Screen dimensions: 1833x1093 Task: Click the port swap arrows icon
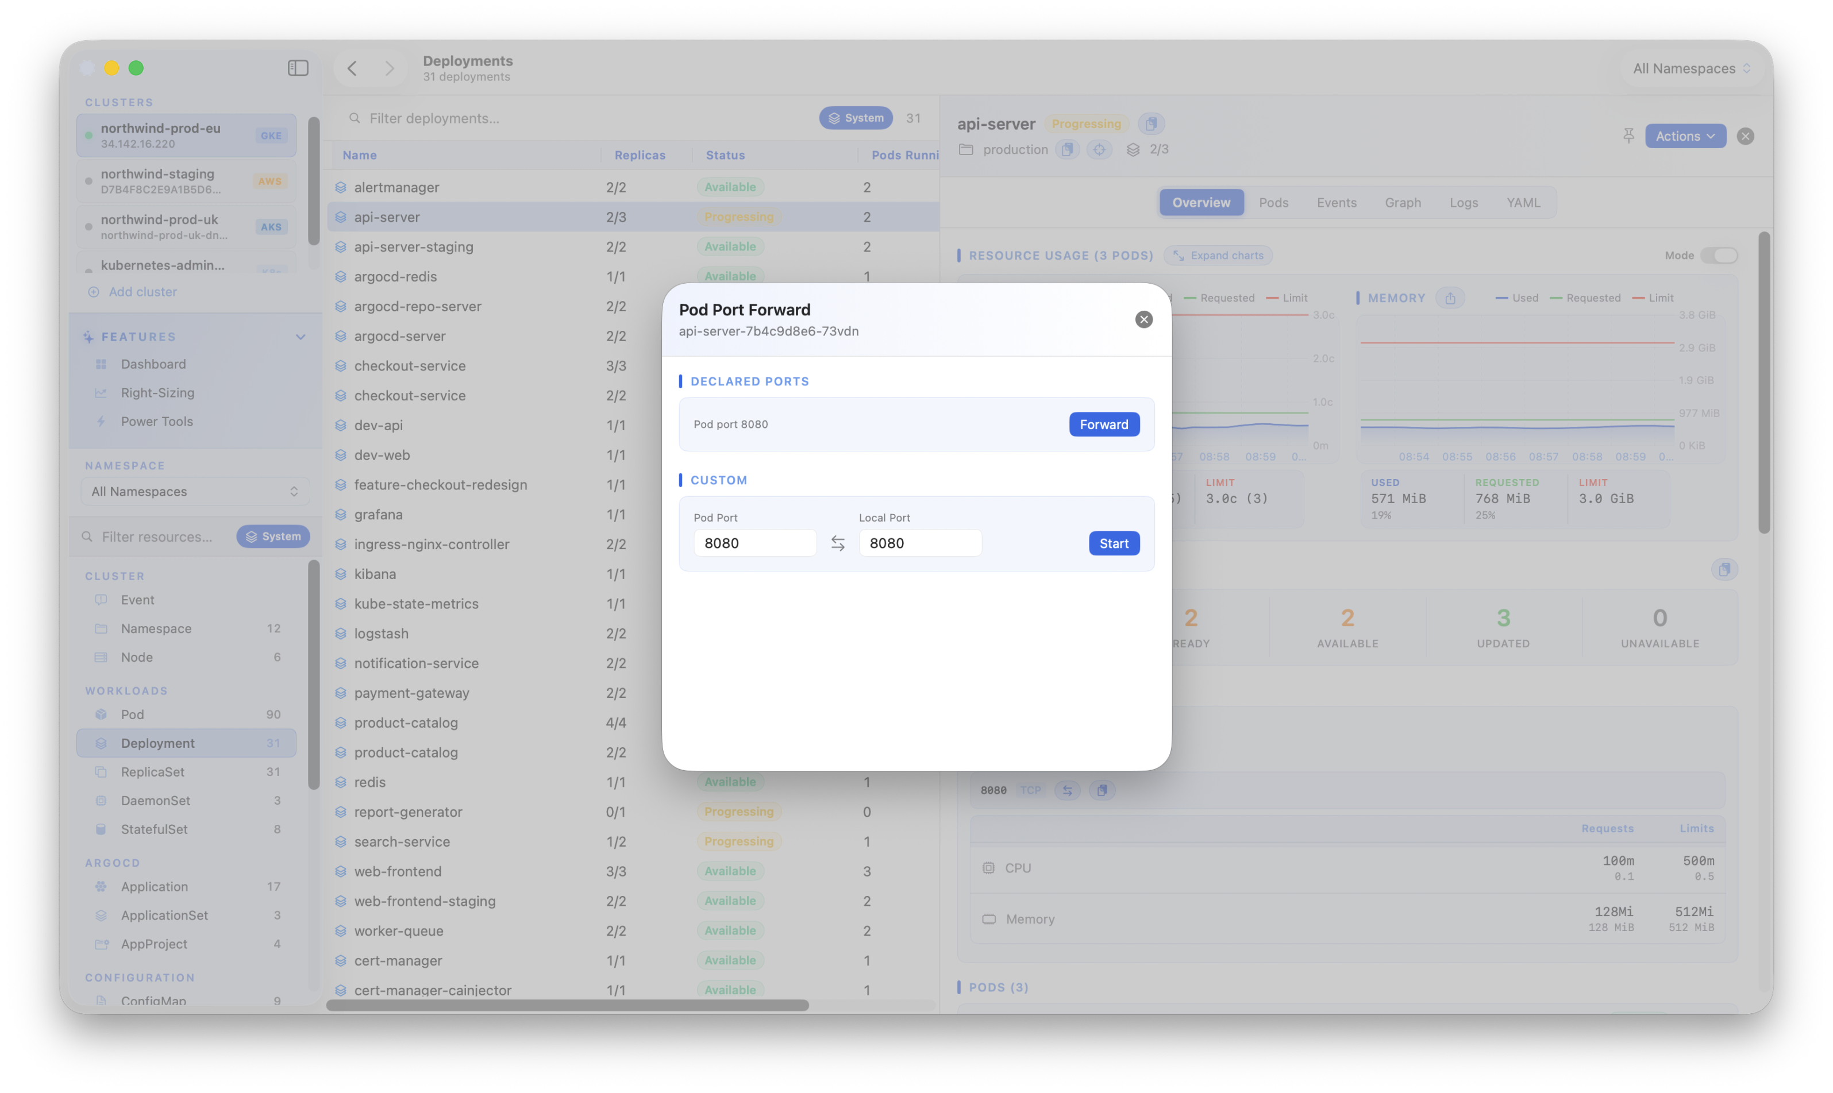click(838, 543)
